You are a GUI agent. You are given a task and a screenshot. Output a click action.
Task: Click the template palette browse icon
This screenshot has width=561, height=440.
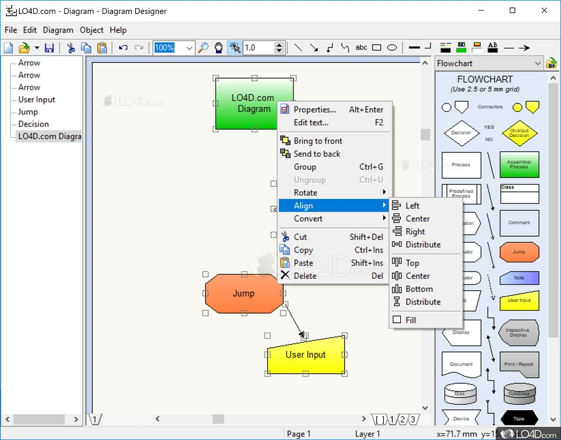coord(551,63)
